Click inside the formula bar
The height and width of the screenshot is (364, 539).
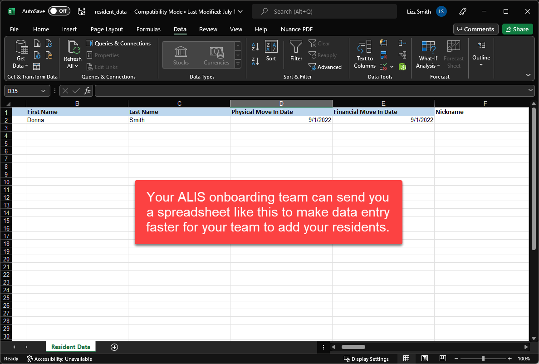tap(311, 91)
